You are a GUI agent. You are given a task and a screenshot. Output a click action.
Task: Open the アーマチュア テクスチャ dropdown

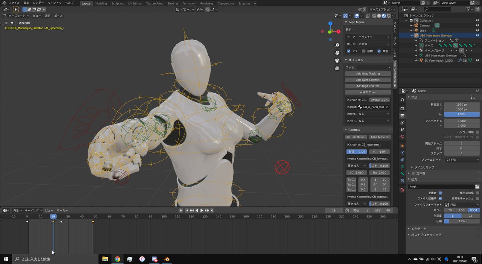(374, 37)
